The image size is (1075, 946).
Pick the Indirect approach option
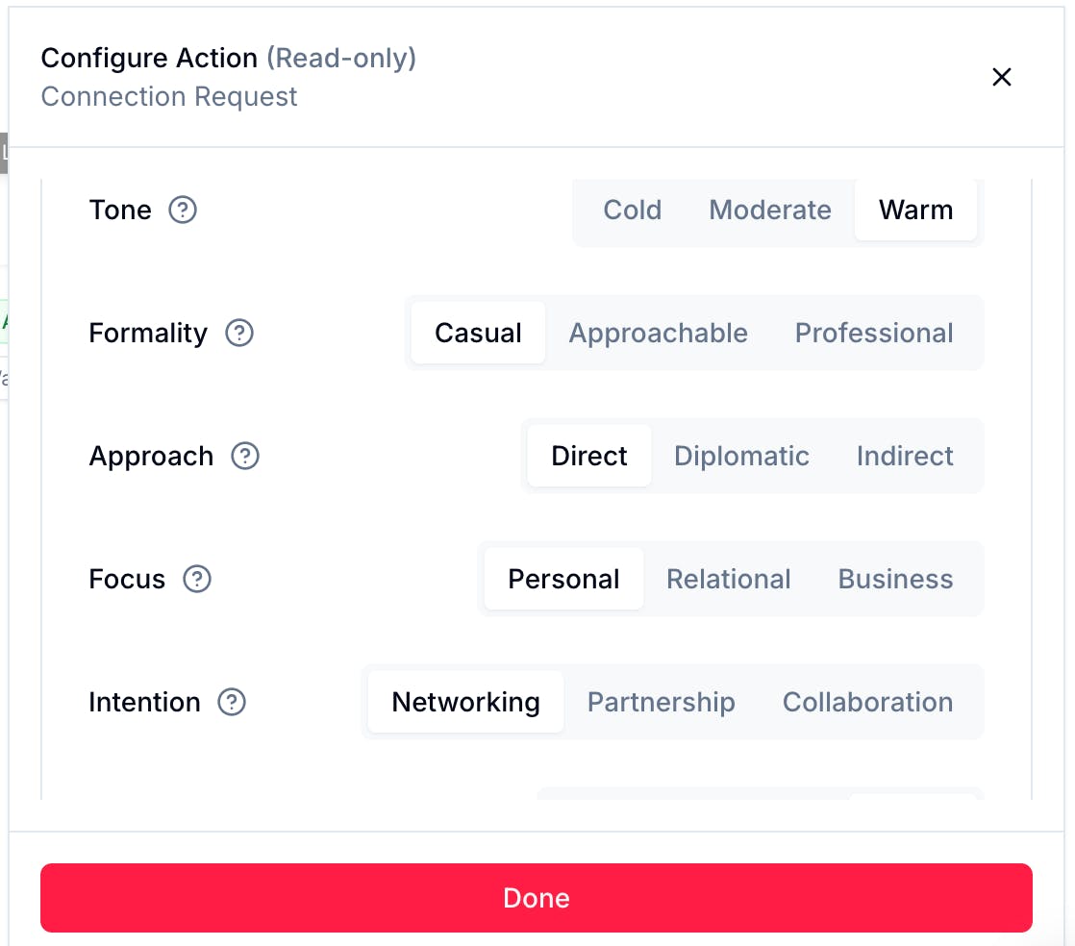click(905, 456)
